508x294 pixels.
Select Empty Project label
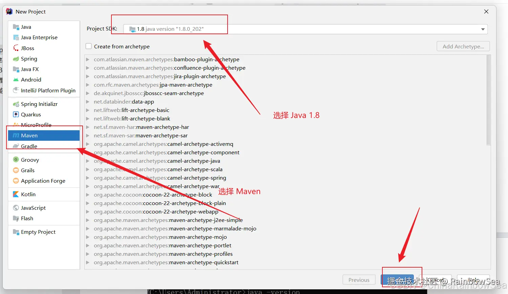(38, 232)
